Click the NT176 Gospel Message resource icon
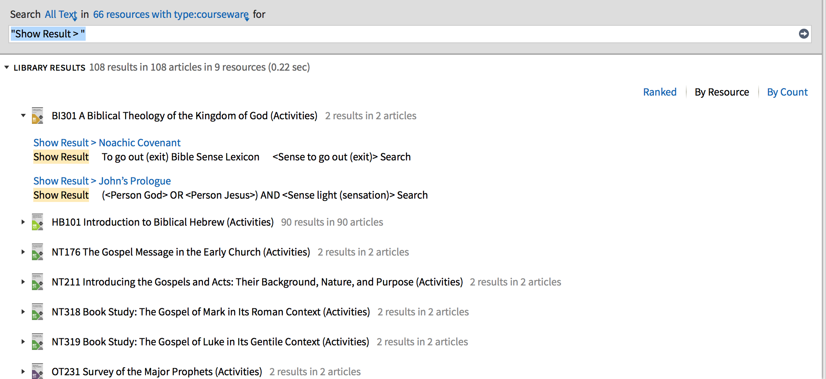 coord(37,252)
